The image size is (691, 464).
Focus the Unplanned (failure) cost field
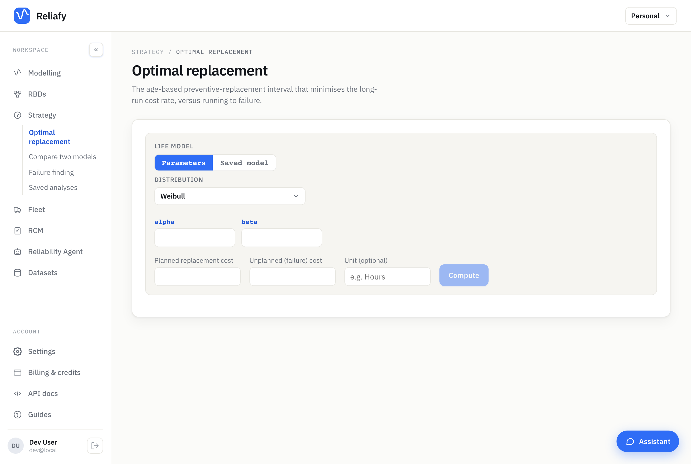[293, 277]
